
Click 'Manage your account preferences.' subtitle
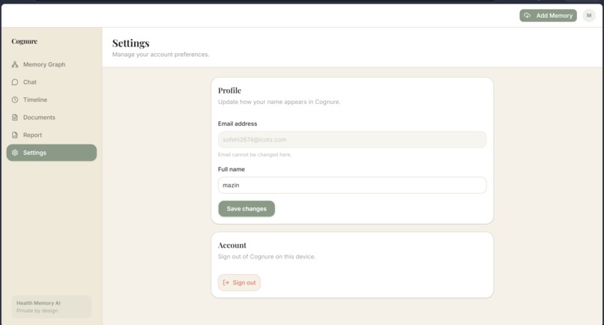coord(160,55)
